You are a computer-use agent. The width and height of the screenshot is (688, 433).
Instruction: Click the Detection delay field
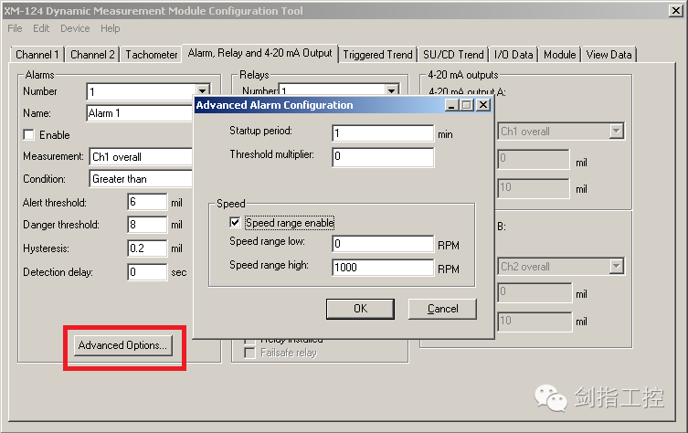147,272
